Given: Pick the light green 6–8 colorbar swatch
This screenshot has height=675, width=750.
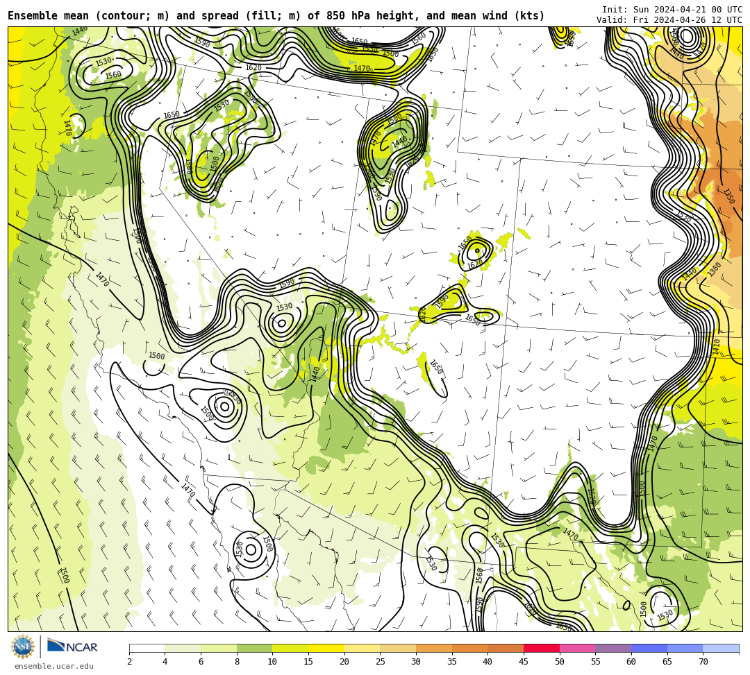Looking at the screenshot, I should coord(219,648).
